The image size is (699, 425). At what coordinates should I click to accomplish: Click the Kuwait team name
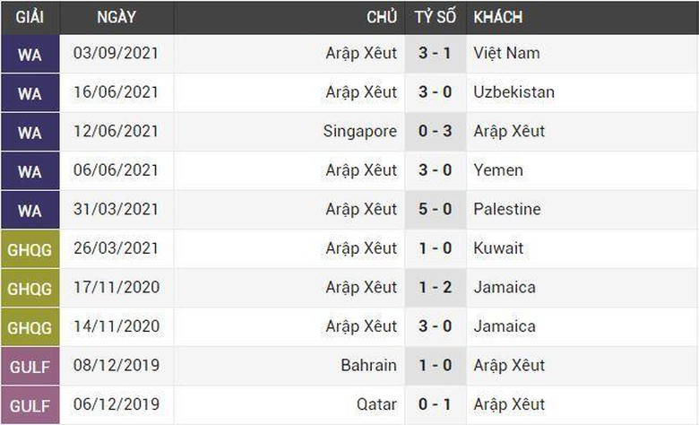pos(498,248)
